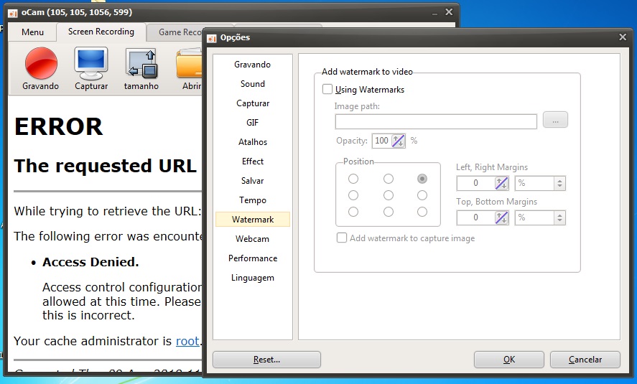Select GIF options category
637x384 pixels.
coord(252,122)
